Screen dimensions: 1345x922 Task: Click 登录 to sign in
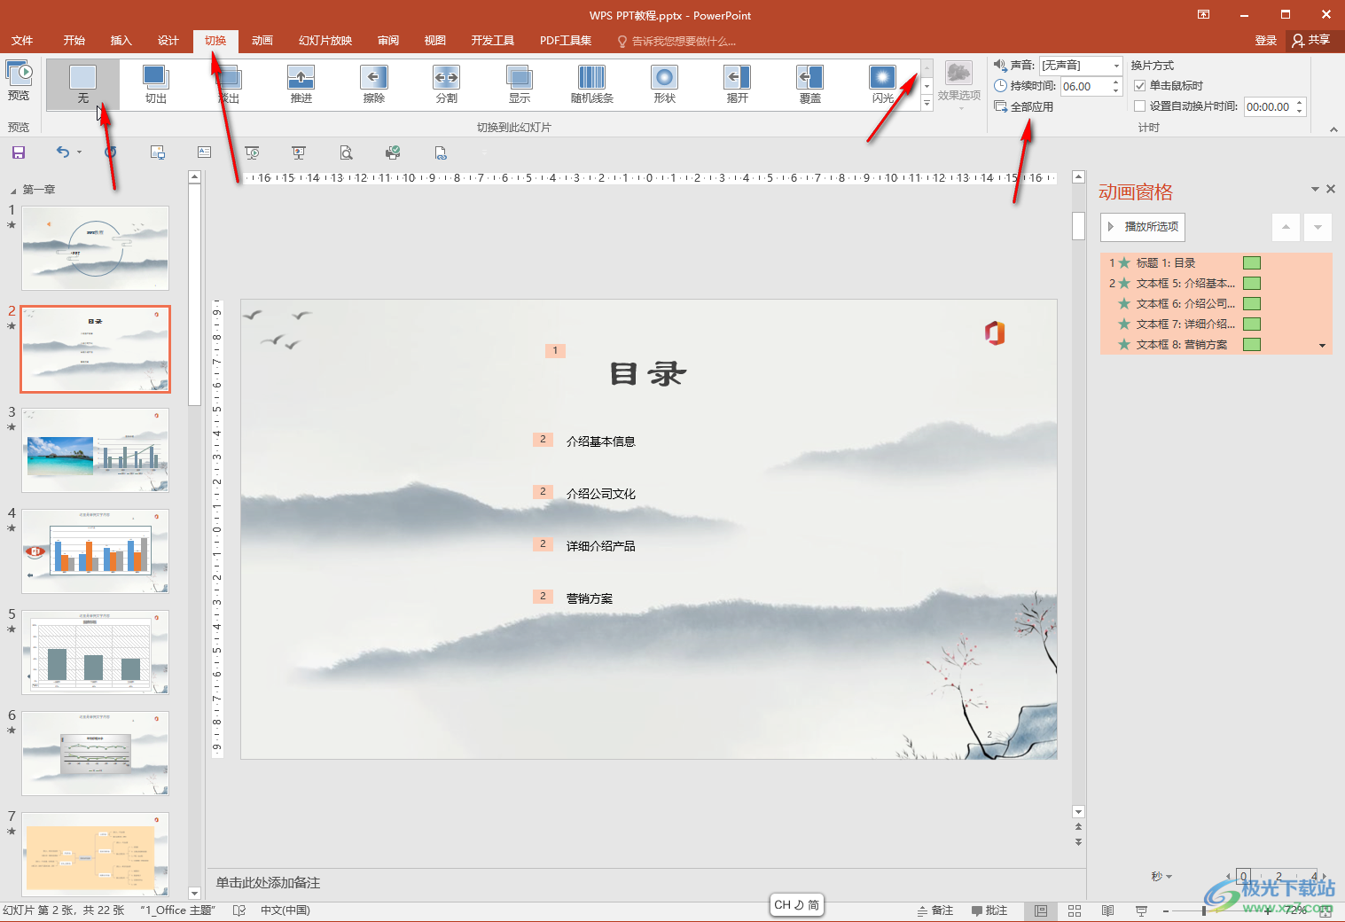[x=1266, y=41]
